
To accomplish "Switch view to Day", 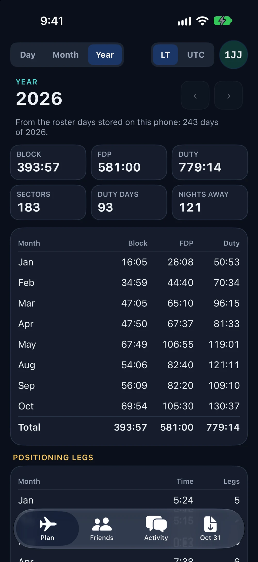I will point(28,55).
